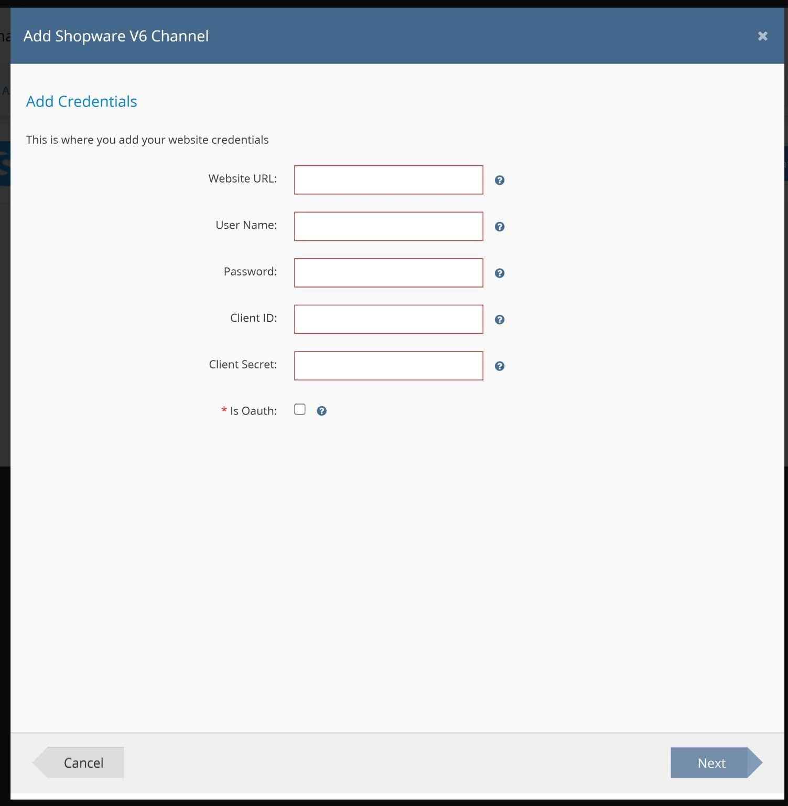Screen dimensions: 788x806
Task: Click the help icon beside Website URL
Action: point(499,180)
